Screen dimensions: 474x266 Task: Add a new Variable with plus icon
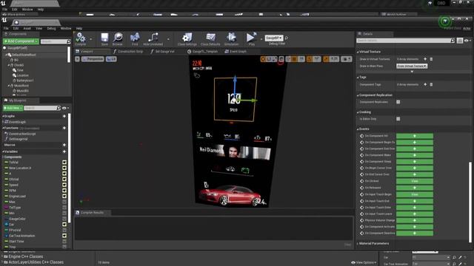coord(64,151)
